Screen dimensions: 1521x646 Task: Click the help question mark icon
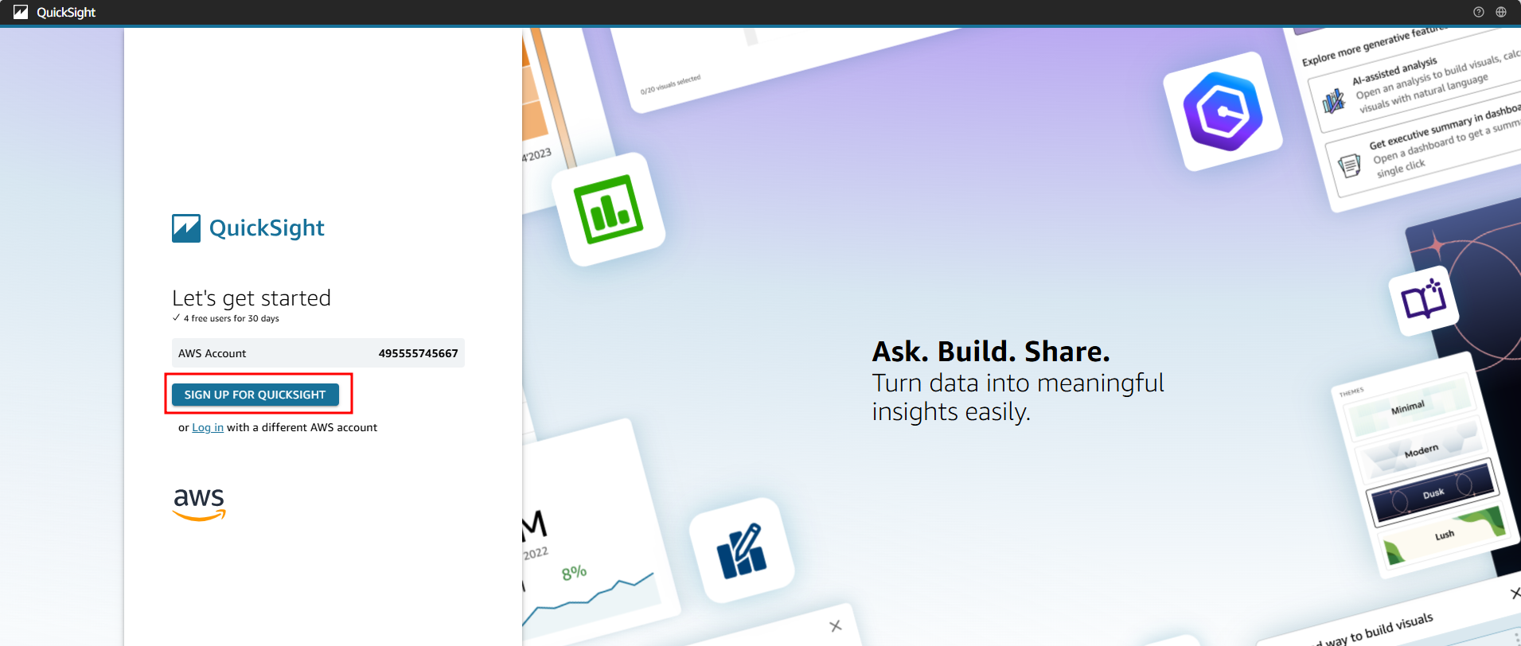point(1478,12)
